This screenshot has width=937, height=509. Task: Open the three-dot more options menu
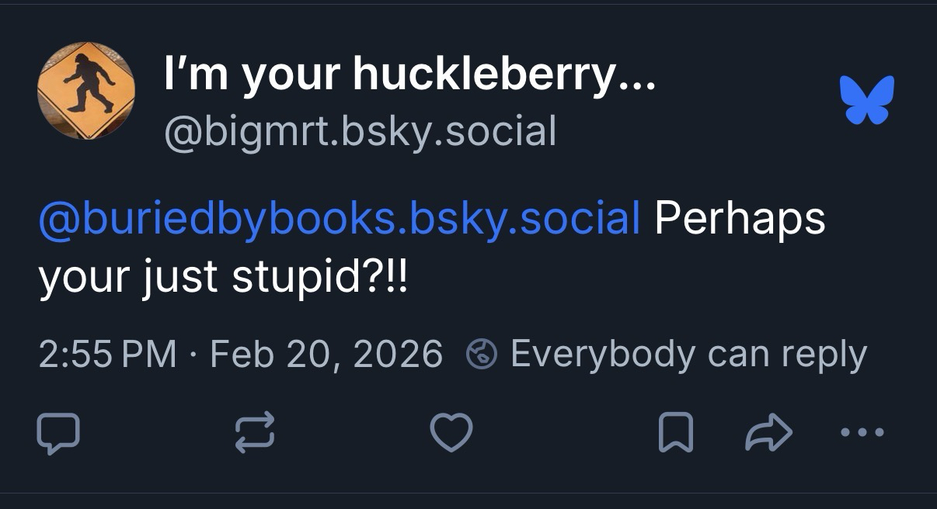pyautogui.click(x=862, y=432)
